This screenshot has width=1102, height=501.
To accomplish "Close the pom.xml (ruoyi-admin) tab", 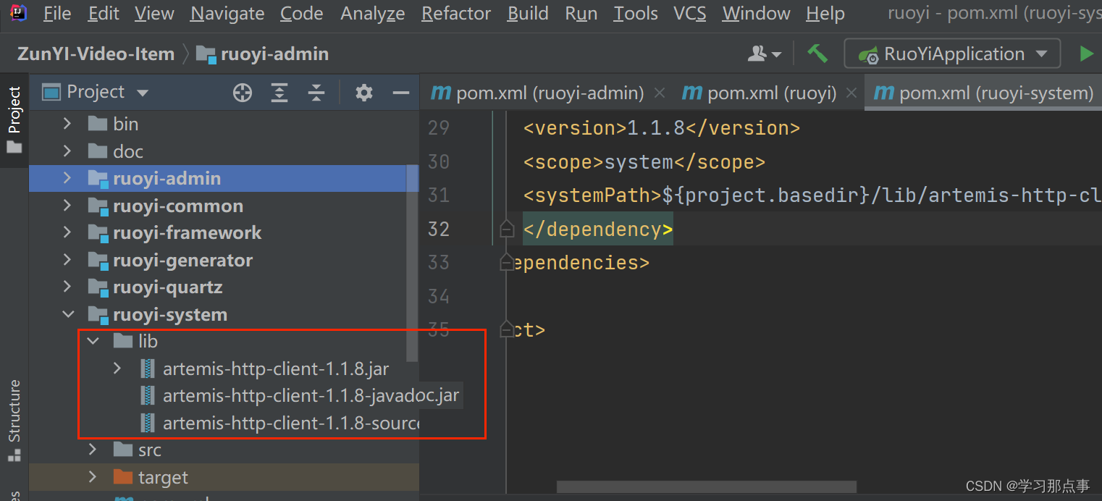I will point(659,93).
